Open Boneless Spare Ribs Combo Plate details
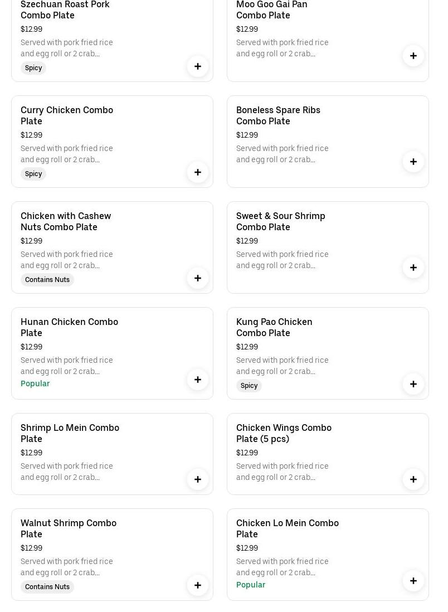 pyautogui.click(x=278, y=115)
